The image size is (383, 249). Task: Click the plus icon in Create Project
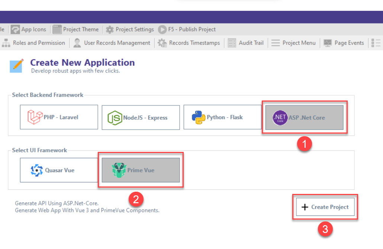pyautogui.click(x=305, y=207)
